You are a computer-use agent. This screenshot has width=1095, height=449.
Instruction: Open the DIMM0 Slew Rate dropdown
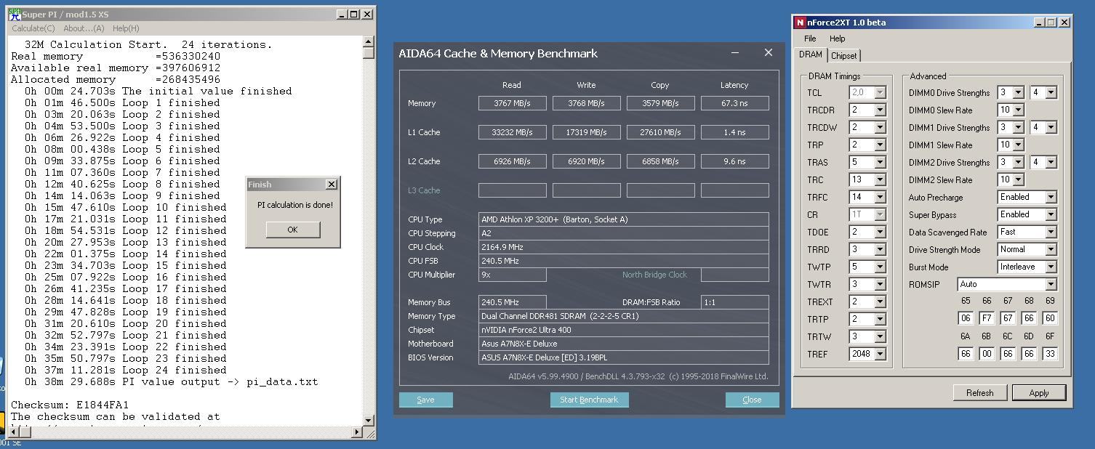[x=1018, y=110]
